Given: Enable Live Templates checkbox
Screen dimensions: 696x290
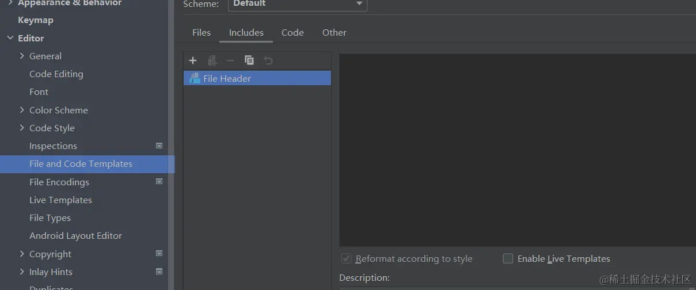Looking at the screenshot, I should click(508, 259).
